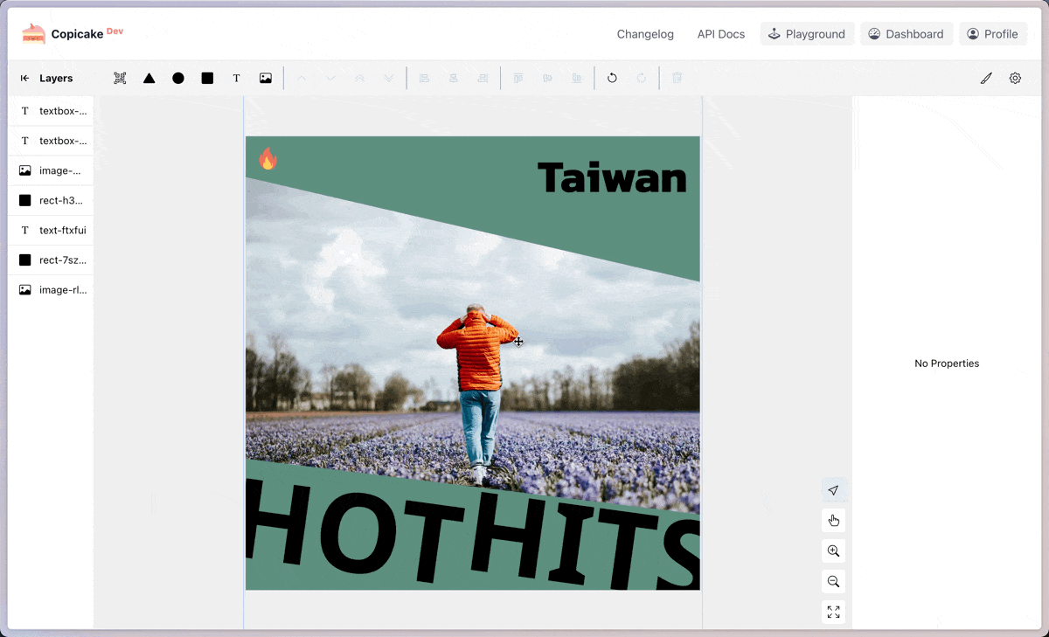Click the zoom out magnifier

pyautogui.click(x=833, y=581)
